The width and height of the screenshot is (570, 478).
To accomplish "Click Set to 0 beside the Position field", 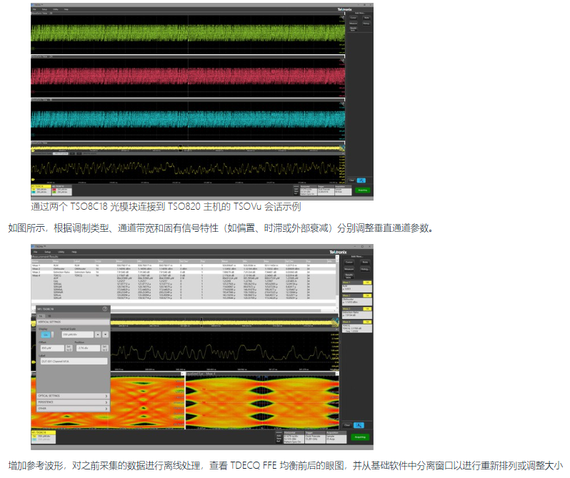I will [x=105, y=348].
